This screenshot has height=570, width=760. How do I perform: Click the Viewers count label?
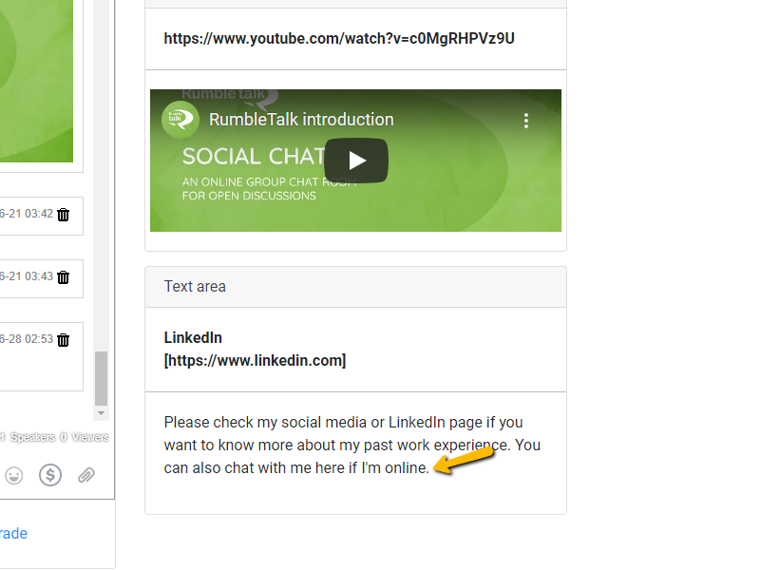pos(86,438)
